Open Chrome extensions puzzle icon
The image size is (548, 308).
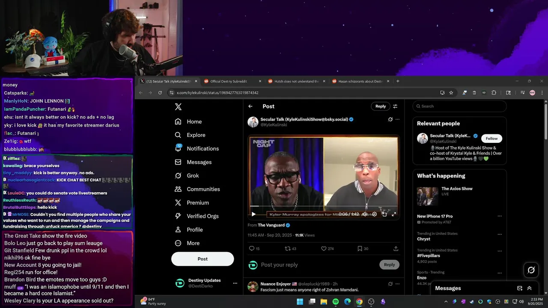[494, 92]
